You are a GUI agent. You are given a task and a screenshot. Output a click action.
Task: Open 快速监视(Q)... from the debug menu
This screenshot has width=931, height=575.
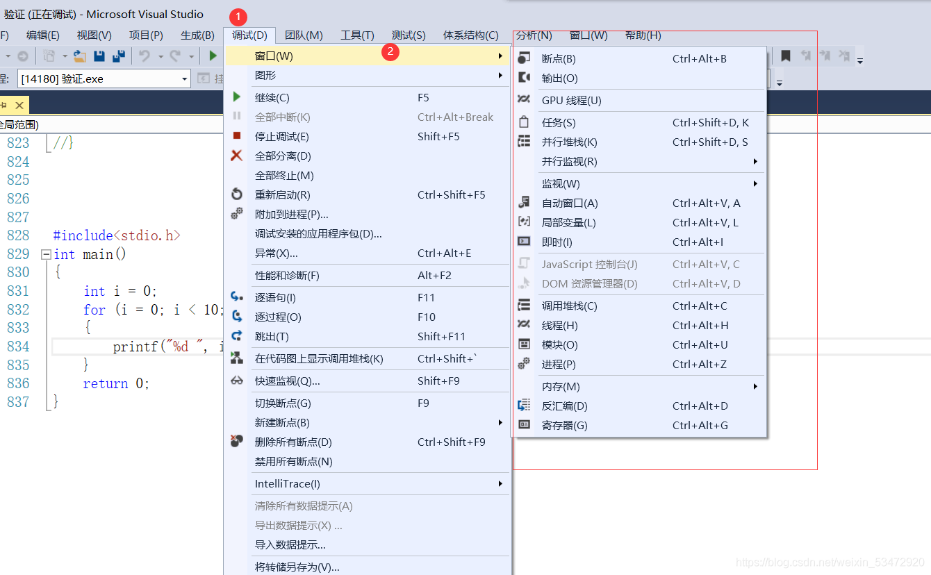(368, 381)
